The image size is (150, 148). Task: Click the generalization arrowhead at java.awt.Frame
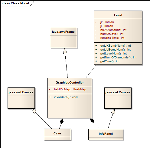pos(65,51)
